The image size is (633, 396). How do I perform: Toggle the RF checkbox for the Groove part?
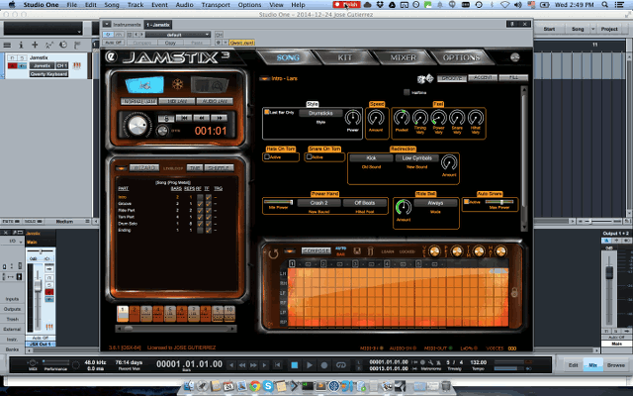[200, 204]
